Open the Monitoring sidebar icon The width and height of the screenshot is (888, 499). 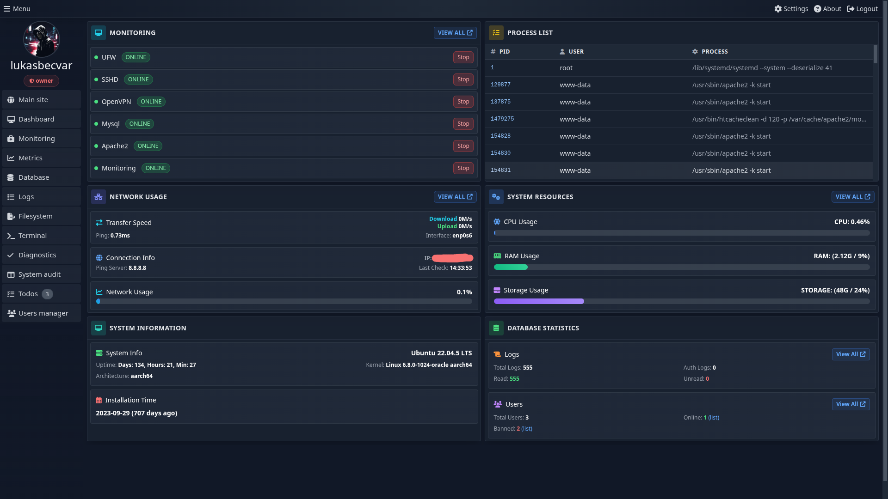tap(11, 138)
